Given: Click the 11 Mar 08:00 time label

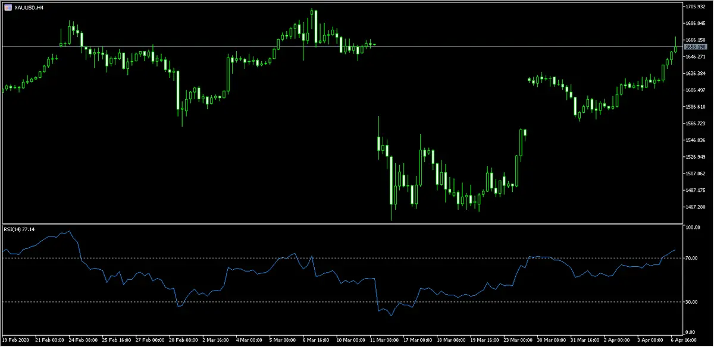Looking at the screenshot, I should click(386, 340).
